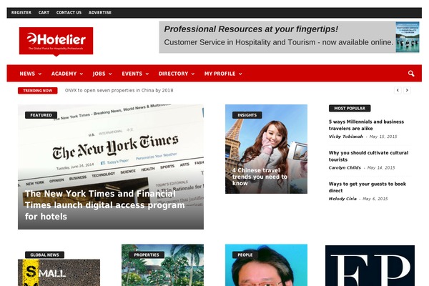
Task: Click the book cover in banner ad
Action: [x=407, y=37]
